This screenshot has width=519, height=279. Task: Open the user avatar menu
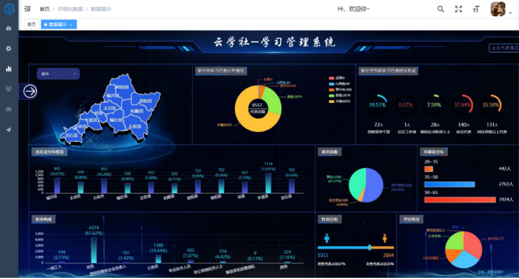click(498, 9)
